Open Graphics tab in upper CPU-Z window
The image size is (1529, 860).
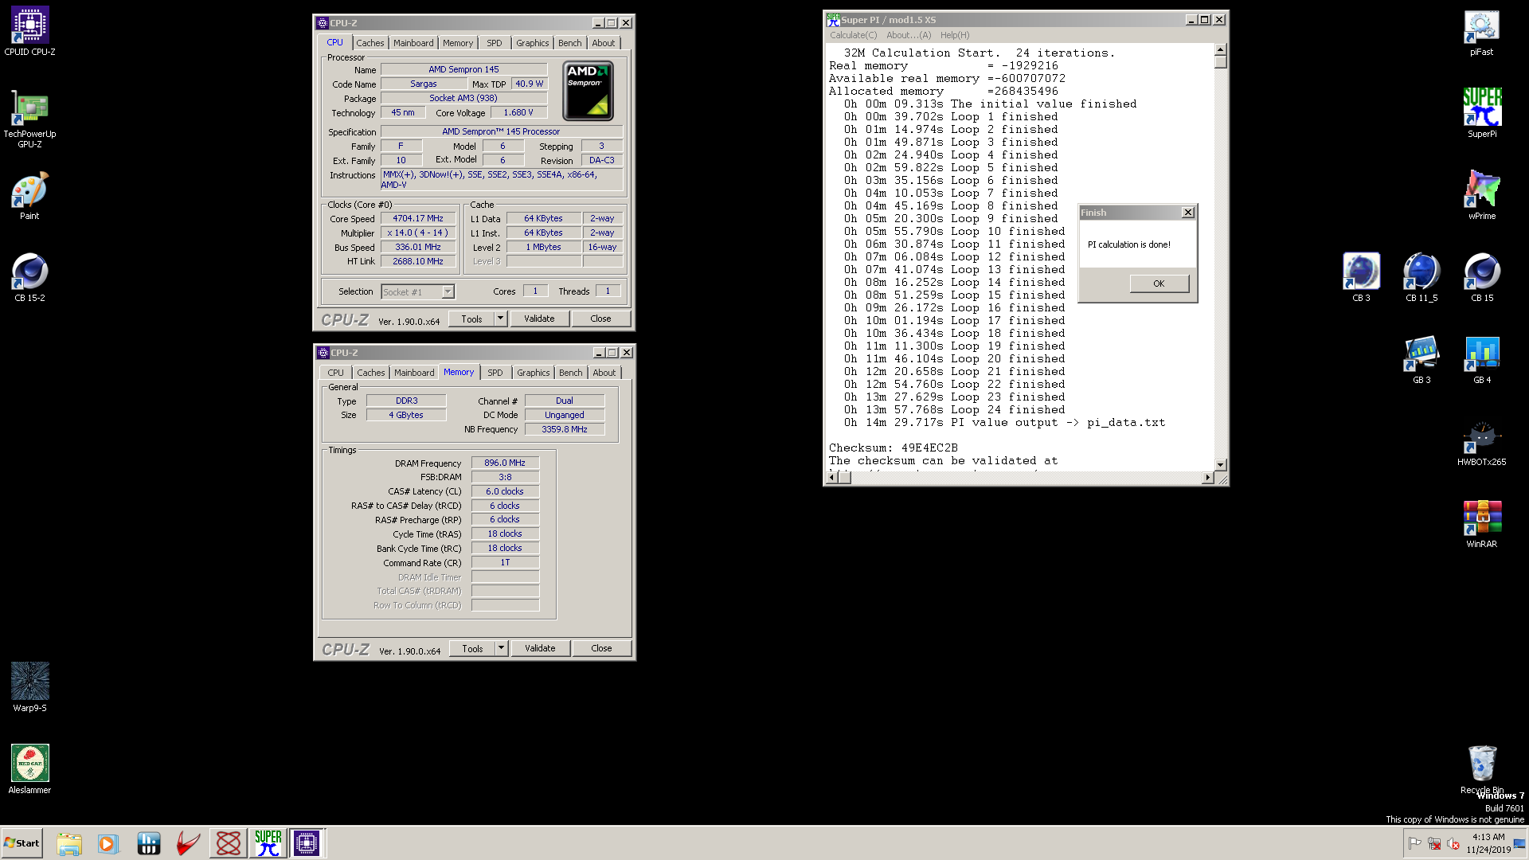(532, 43)
